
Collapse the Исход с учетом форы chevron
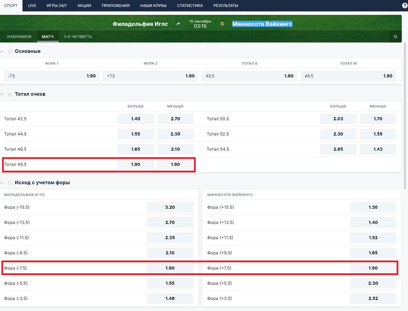pos(2,182)
